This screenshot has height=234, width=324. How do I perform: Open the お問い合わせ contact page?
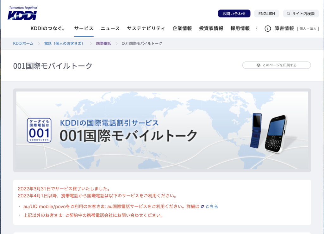[x=234, y=14]
